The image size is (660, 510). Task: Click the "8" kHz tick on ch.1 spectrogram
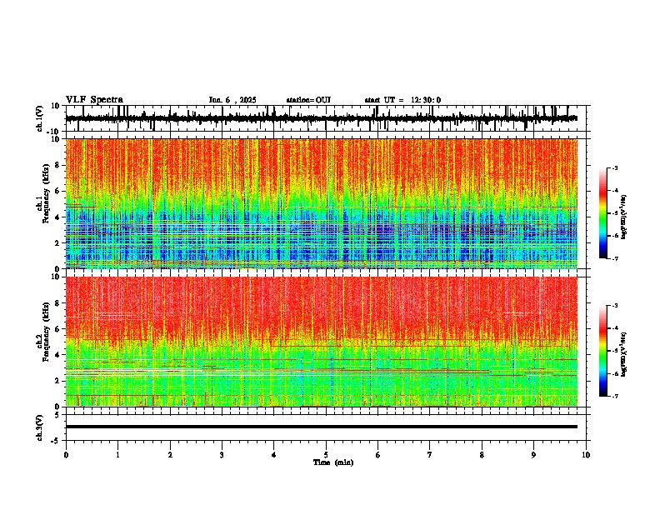click(58, 165)
